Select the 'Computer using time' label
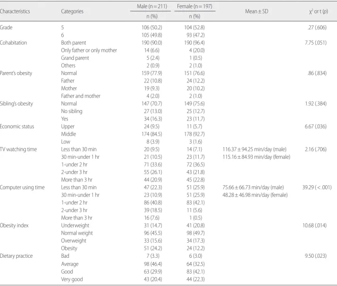The width and height of the screenshot is (337, 286). [x=22, y=188]
